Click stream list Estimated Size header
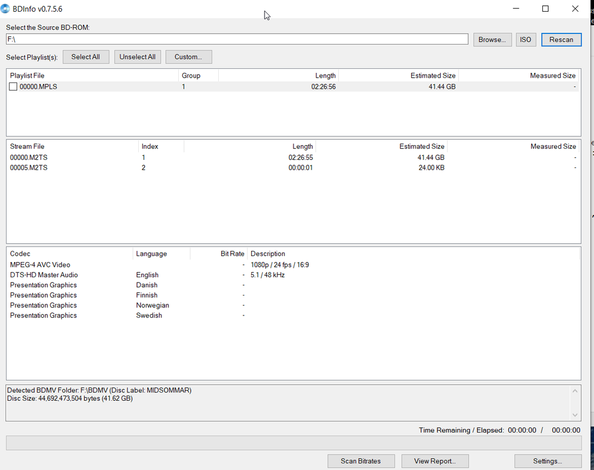594x470 pixels. 381,146
